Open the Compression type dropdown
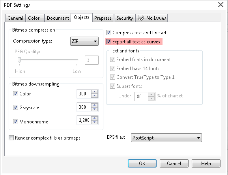Viewport: 228px width, 175px height. (x=84, y=41)
